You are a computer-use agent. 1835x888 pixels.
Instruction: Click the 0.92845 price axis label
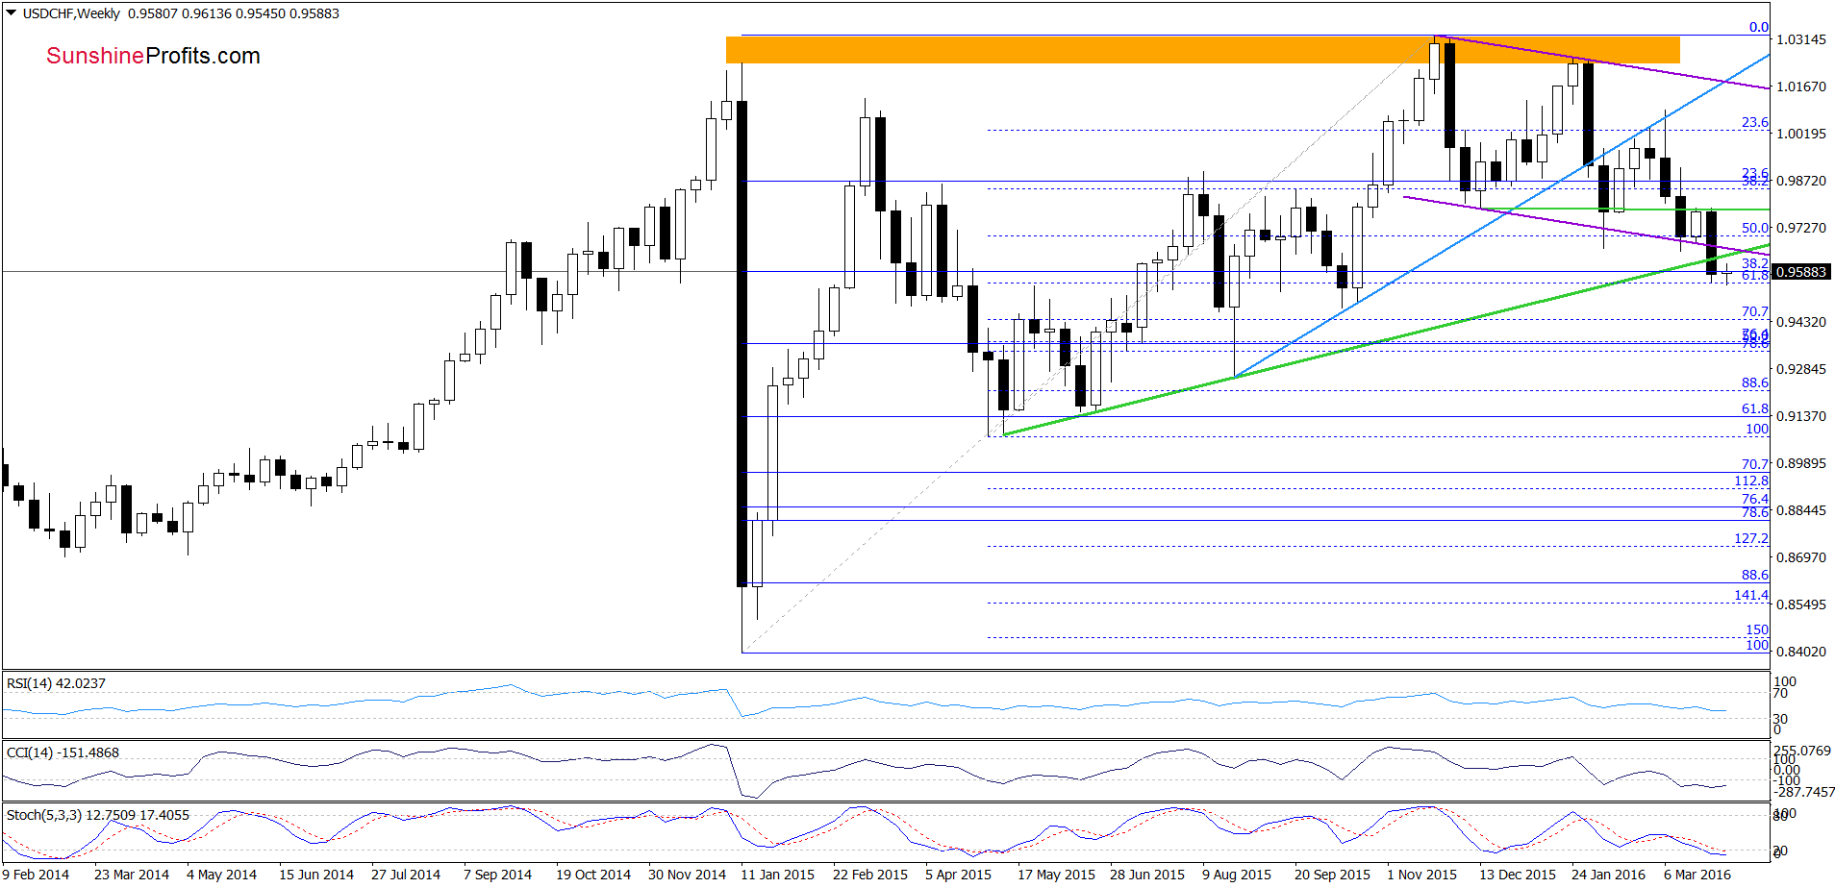tap(1801, 369)
